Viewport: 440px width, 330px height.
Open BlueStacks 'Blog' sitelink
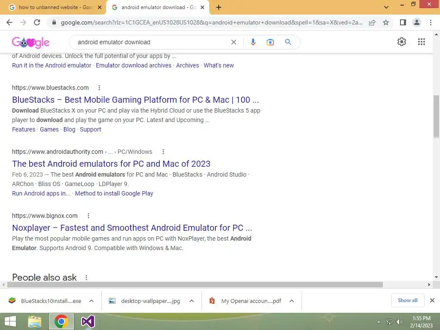(x=69, y=129)
